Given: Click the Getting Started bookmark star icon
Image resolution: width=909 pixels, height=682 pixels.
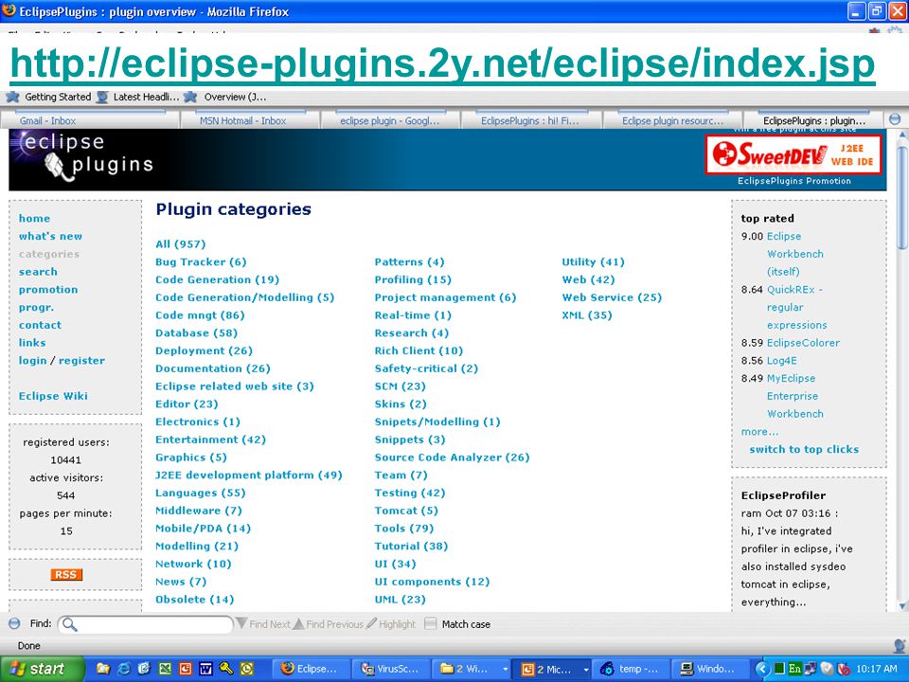Looking at the screenshot, I should 12,97.
